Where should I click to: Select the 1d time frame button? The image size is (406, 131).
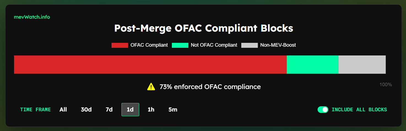[x=130, y=110]
